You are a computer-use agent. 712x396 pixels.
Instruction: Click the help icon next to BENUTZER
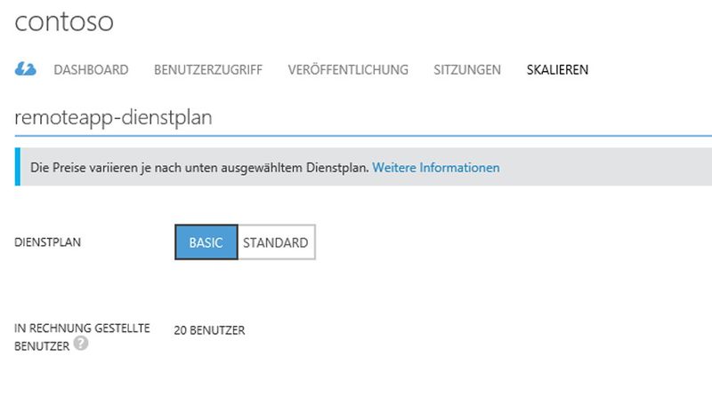[81, 343]
